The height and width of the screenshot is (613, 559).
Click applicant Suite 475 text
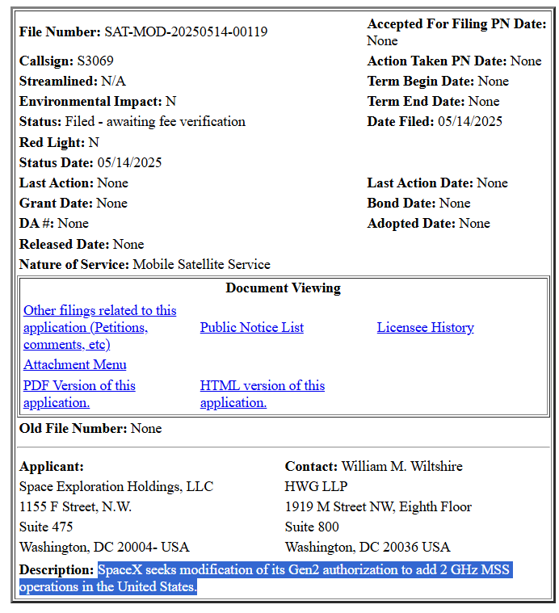(46, 527)
